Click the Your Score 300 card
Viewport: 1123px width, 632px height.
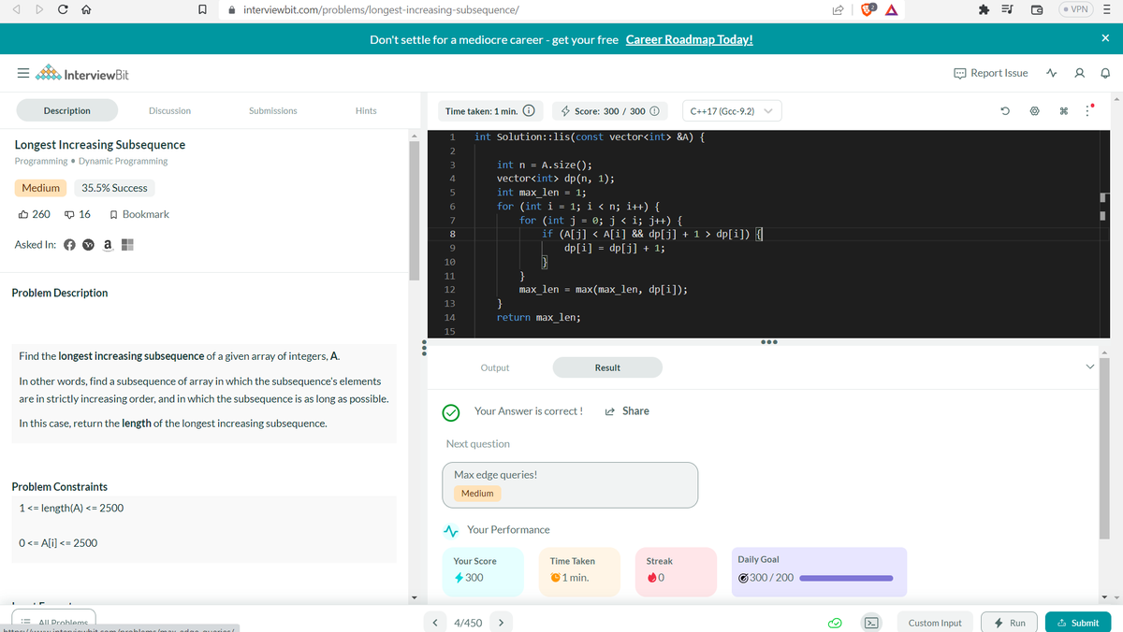[483, 571]
